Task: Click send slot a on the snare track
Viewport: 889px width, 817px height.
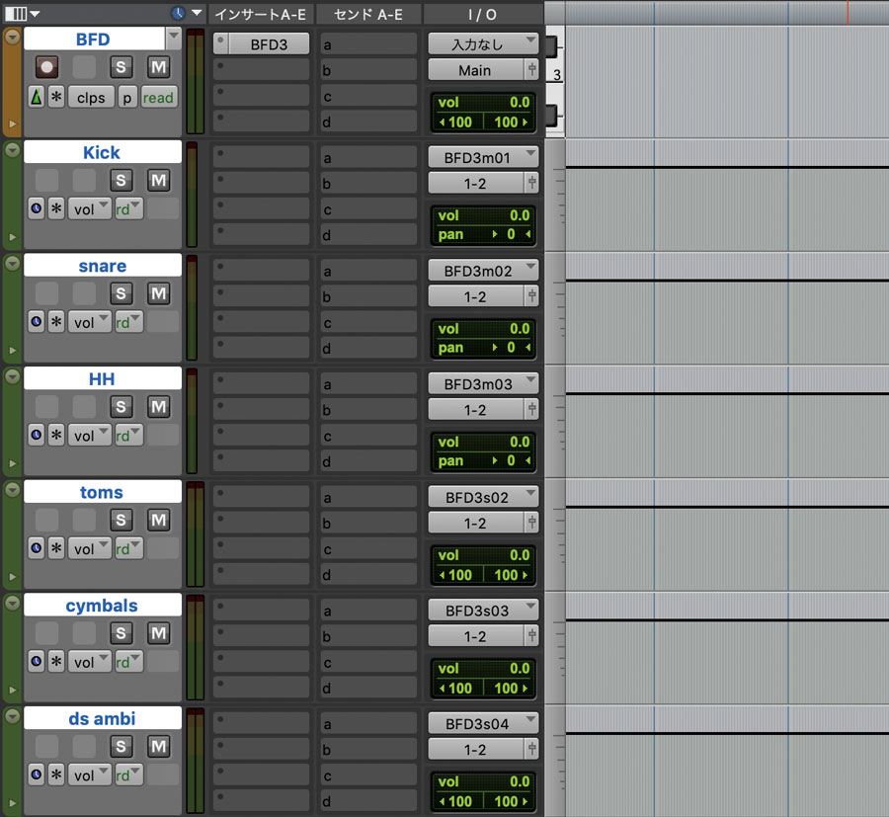Action: coord(368,271)
